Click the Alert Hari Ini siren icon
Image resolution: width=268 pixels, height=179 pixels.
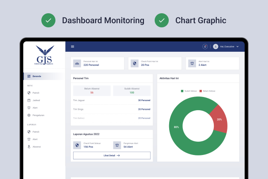pos(192,63)
